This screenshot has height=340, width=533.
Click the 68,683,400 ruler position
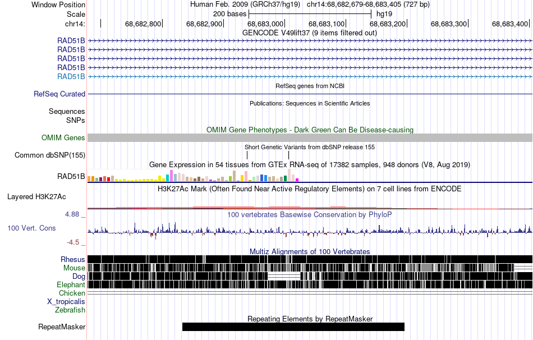click(510, 24)
